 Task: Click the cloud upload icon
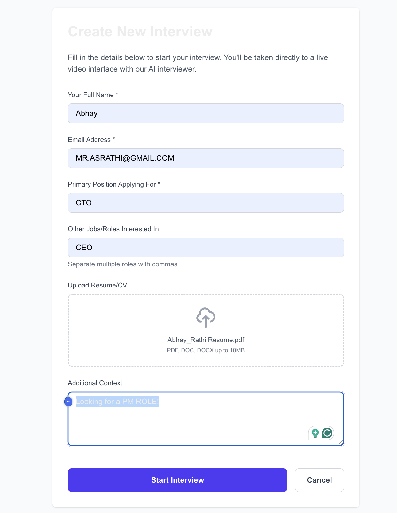pos(206,318)
